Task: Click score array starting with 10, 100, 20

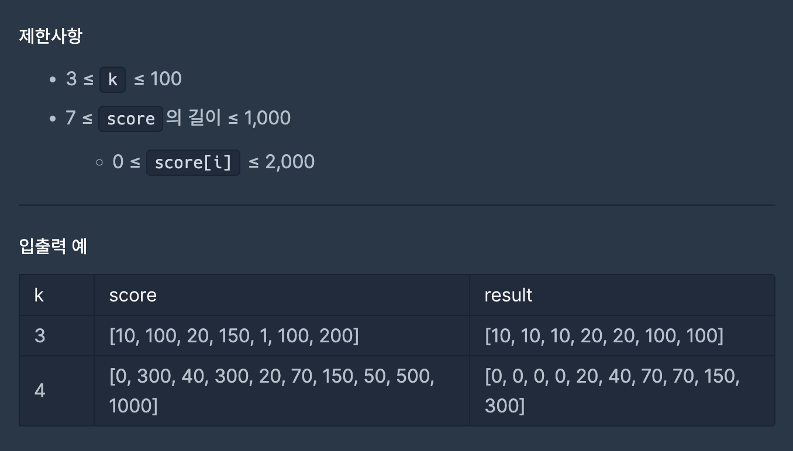Action: point(234,336)
